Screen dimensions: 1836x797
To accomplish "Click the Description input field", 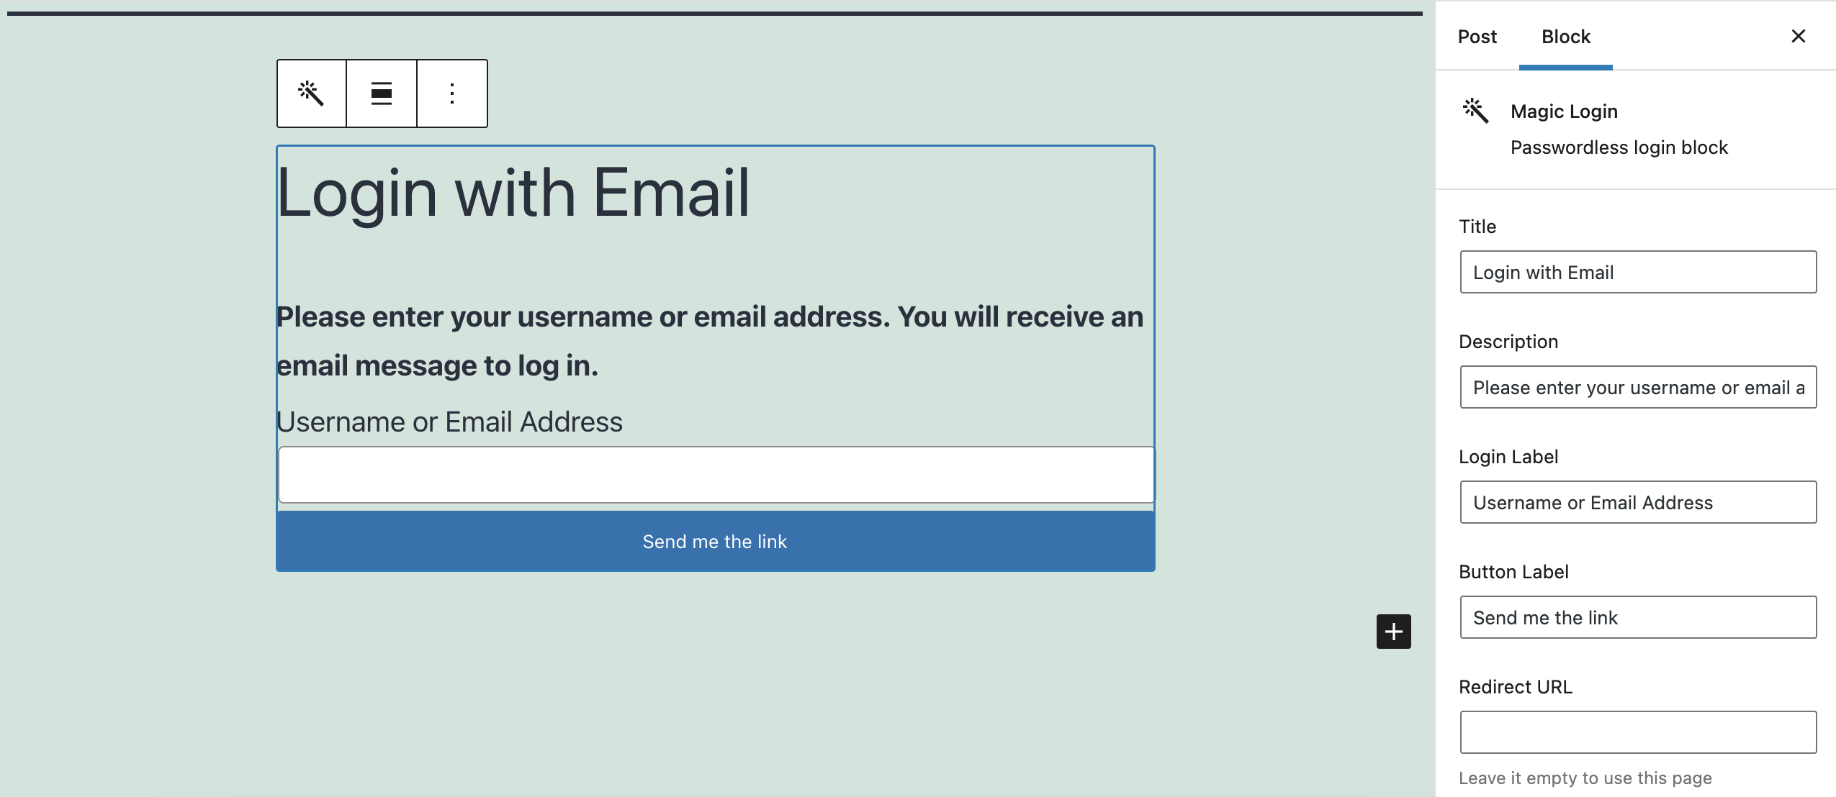I will point(1638,386).
